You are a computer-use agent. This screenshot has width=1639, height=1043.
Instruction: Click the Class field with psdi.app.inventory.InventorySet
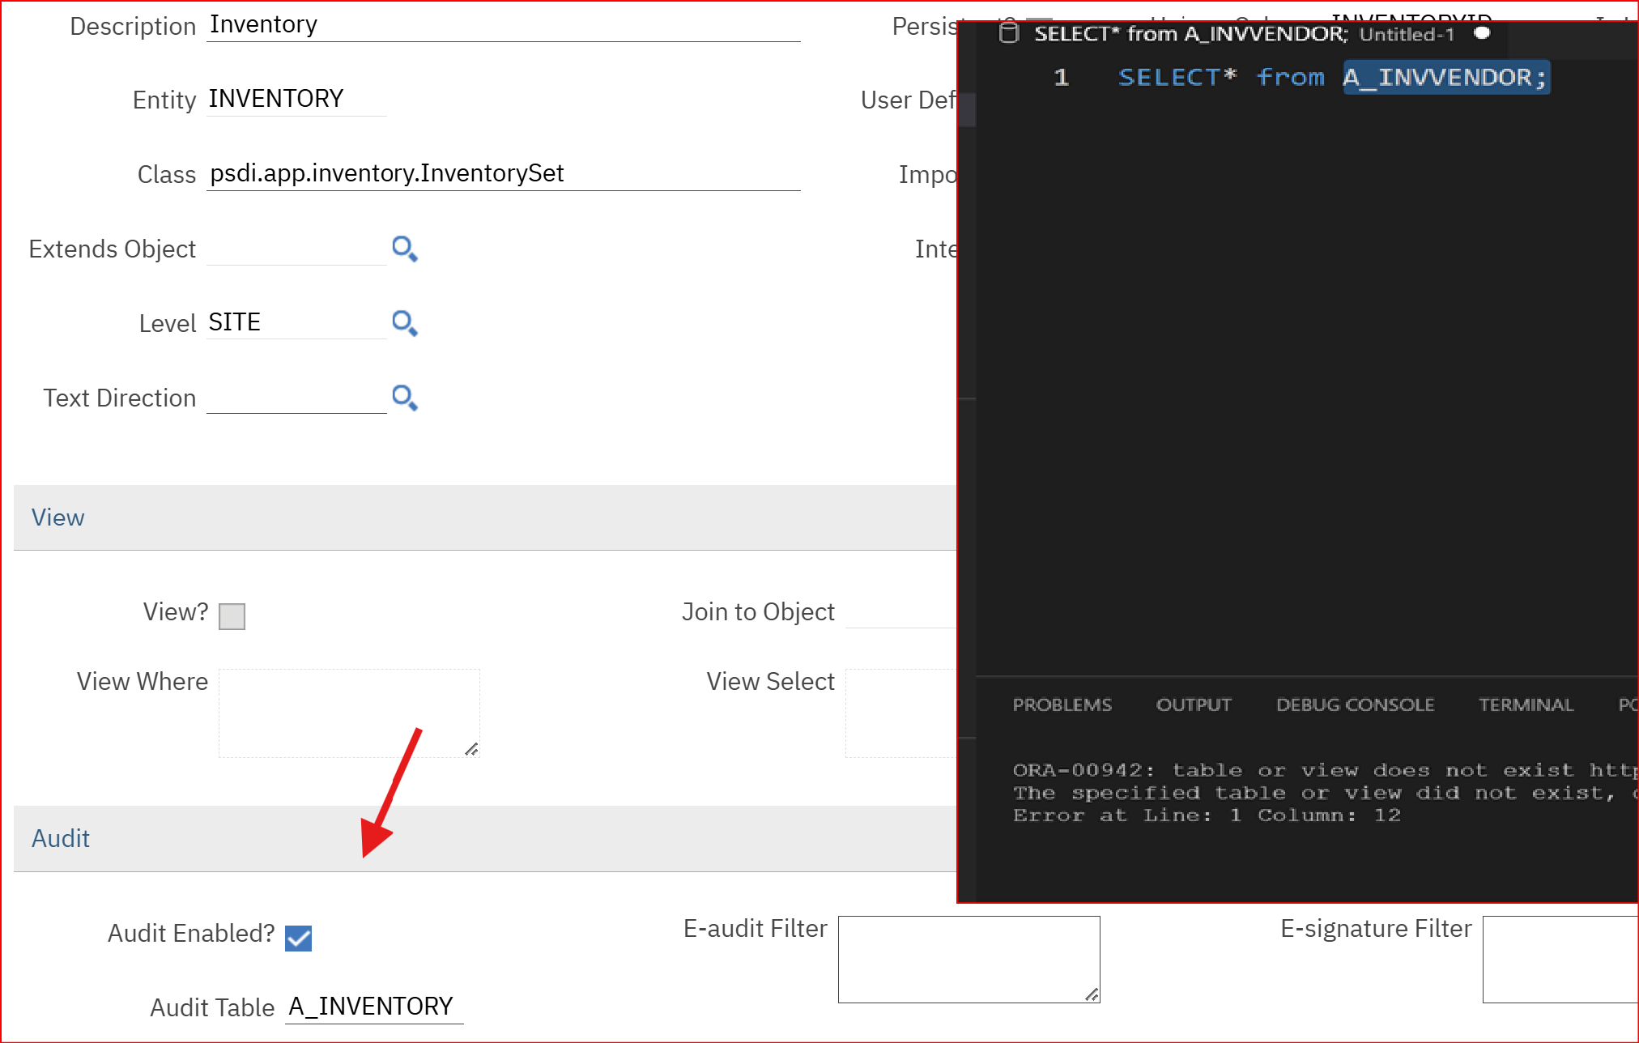tap(502, 173)
